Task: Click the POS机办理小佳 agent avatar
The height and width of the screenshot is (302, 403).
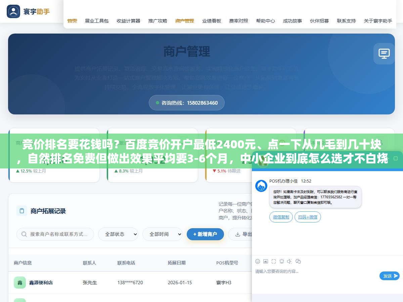Action: 261,186
